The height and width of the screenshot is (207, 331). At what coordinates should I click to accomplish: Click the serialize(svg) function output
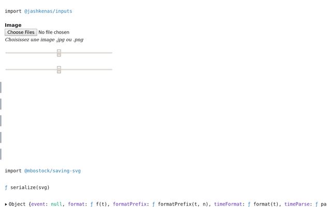pos(30,187)
